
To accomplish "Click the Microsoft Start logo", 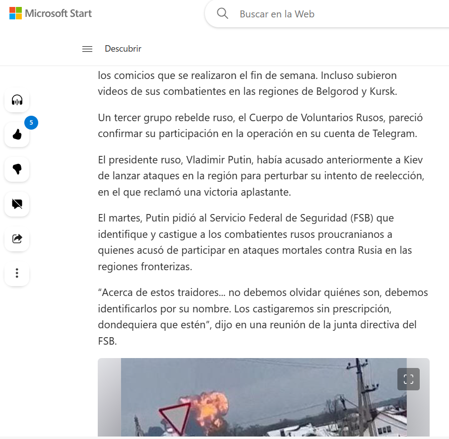I will [51, 13].
